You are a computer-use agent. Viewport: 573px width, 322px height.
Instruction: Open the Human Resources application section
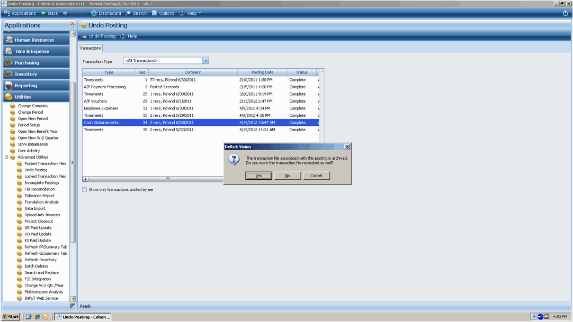coord(34,40)
